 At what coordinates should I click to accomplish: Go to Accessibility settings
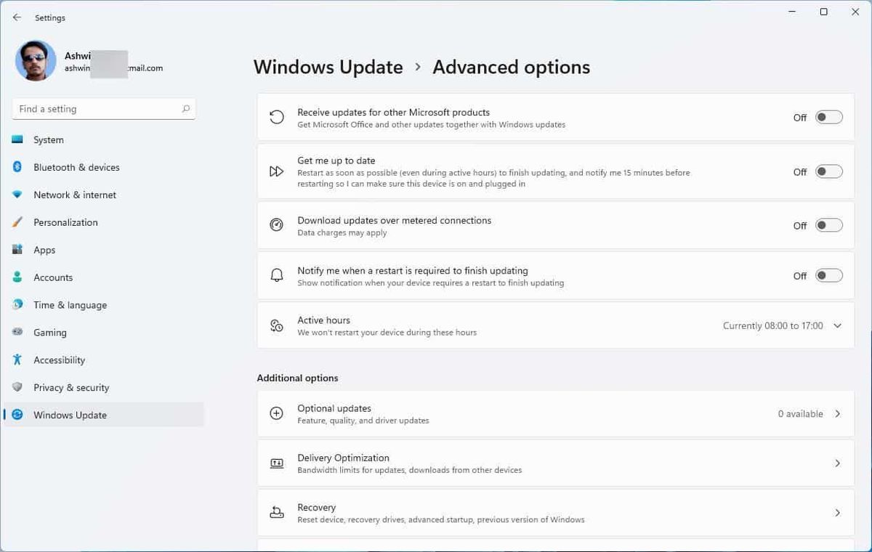click(104, 360)
